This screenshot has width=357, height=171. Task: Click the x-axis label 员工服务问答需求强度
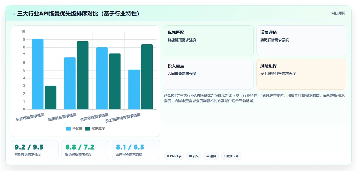[123, 118]
